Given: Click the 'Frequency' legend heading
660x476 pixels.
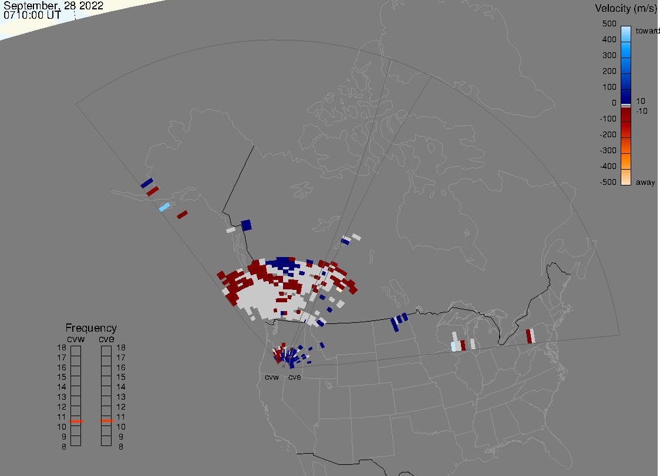Looking at the screenshot, I should 91,328.
